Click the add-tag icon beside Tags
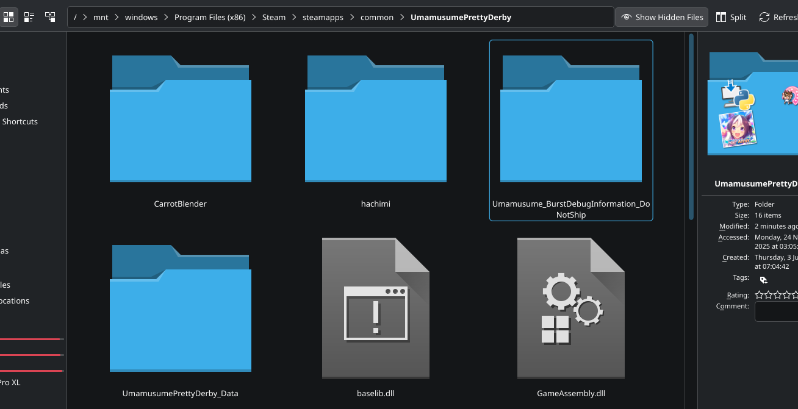 [x=763, y=280]
